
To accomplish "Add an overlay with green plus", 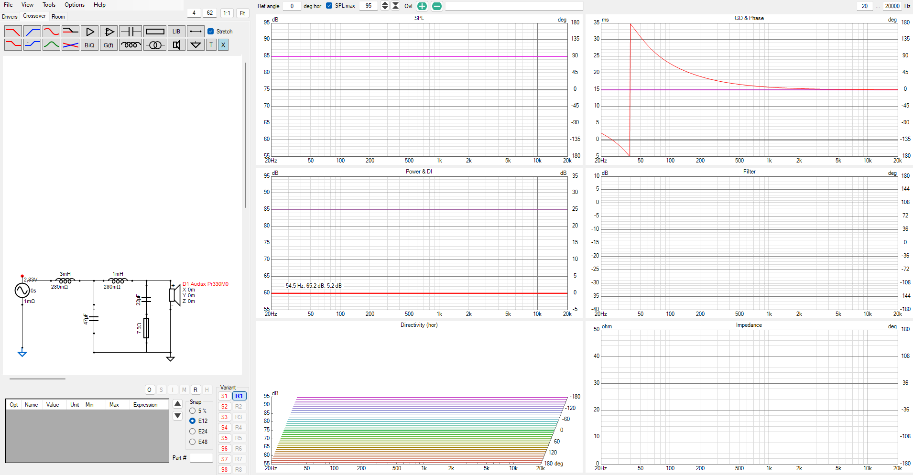I will [422, 6].
